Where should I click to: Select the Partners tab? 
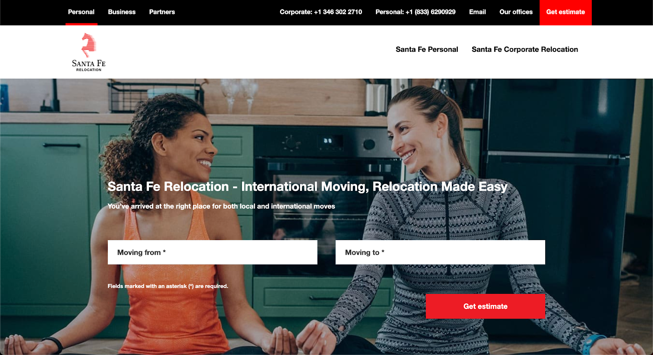162,12
